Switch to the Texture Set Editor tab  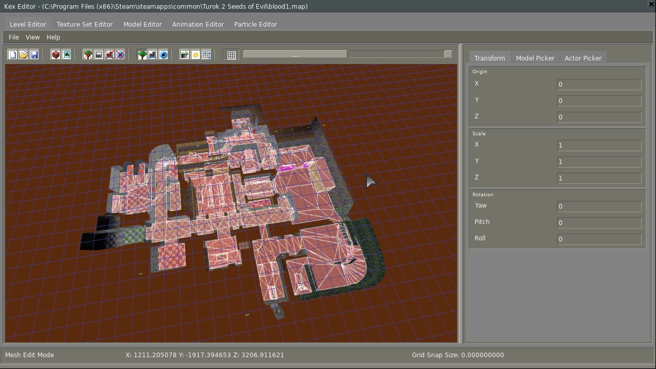pos(85,25)
